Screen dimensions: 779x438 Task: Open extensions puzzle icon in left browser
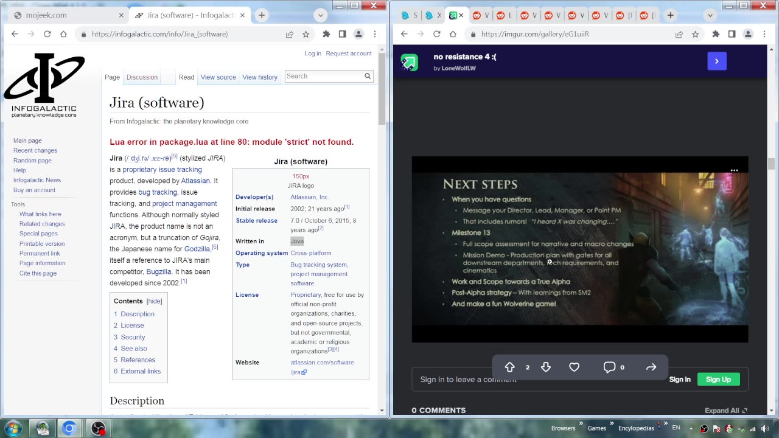click(x=326, y=34)
